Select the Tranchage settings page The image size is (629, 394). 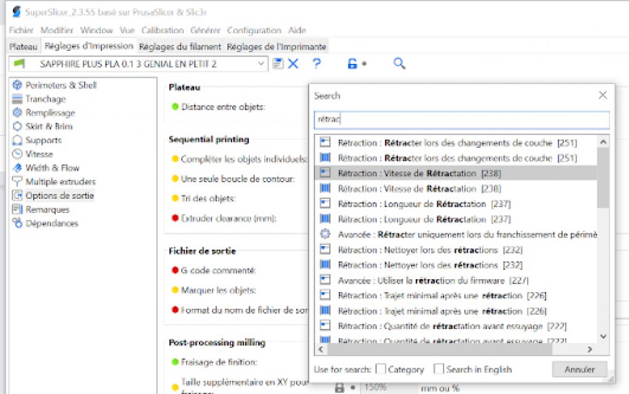click(45, 99)
